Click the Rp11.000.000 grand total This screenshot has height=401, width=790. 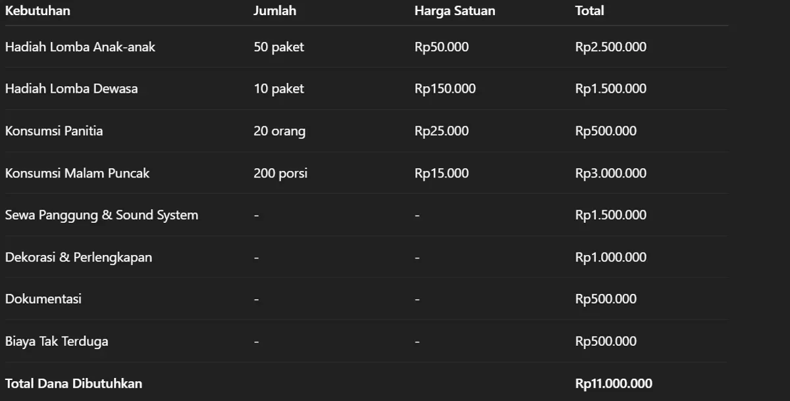pyautogui.click(x=614, y=383)
